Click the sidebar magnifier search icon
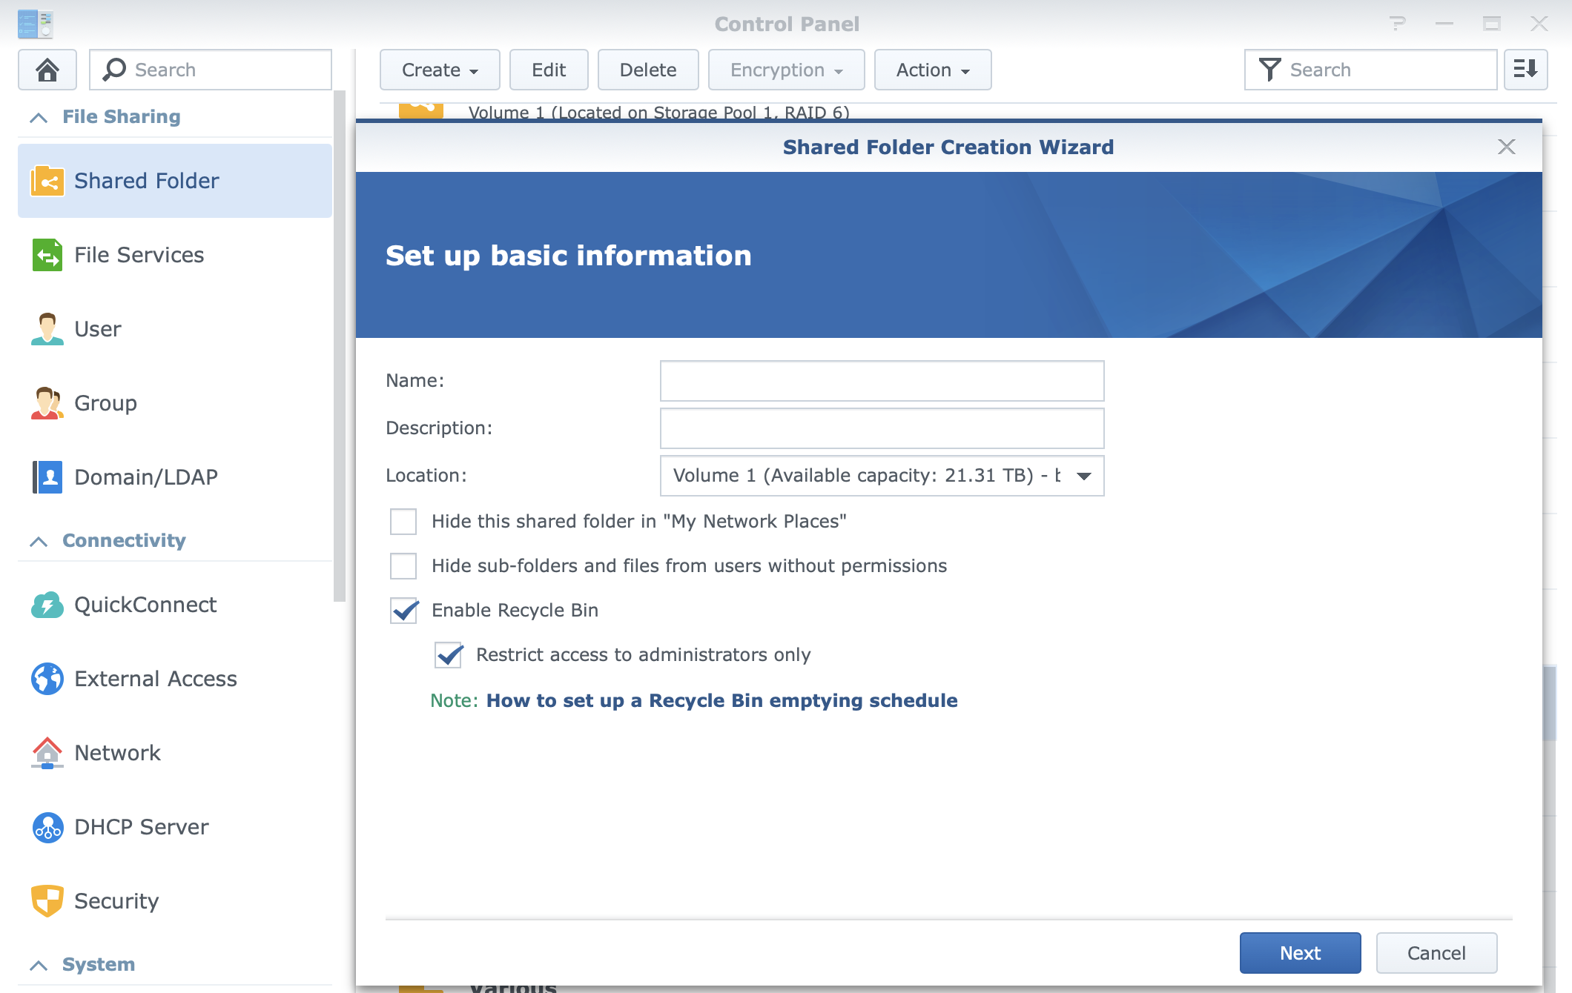This screenshot has width=1572, height=993. (x=114, y=70)
